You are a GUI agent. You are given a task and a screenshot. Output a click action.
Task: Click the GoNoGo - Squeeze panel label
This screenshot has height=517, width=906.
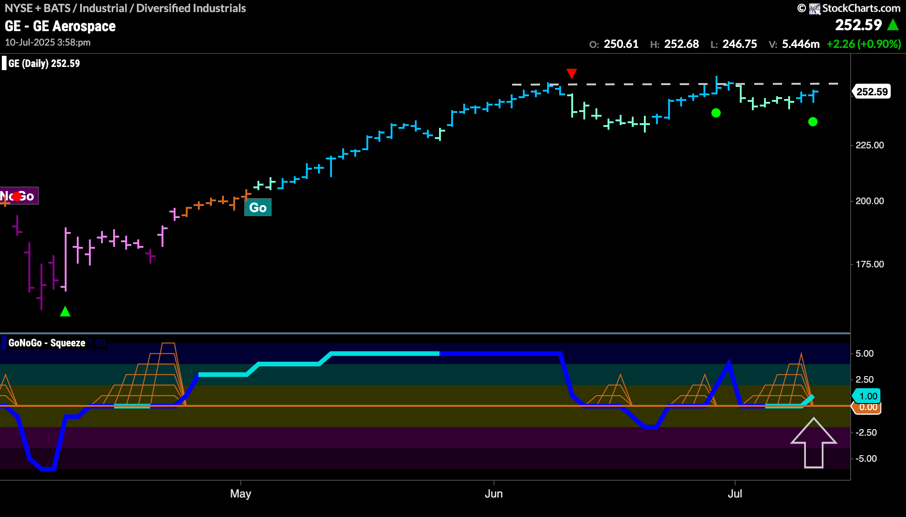coord(47,343)
